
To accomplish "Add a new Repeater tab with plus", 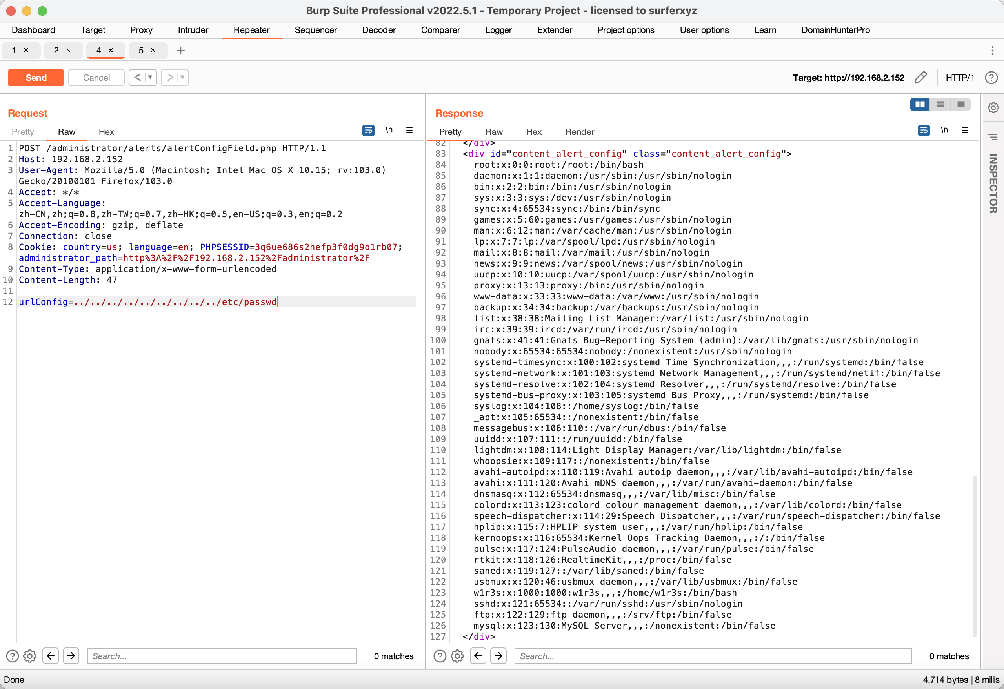I will (180, 51).
